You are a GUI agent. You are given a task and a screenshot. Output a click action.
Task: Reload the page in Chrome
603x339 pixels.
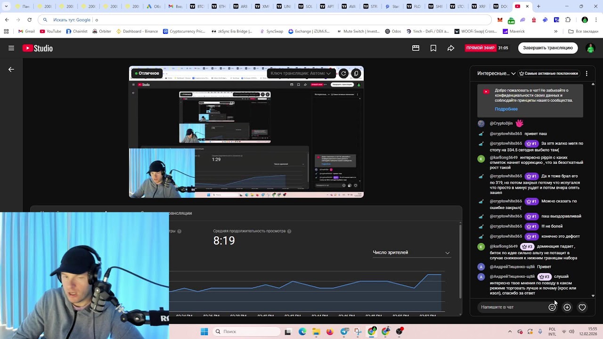pyautogui.click(x=29, y=20)
